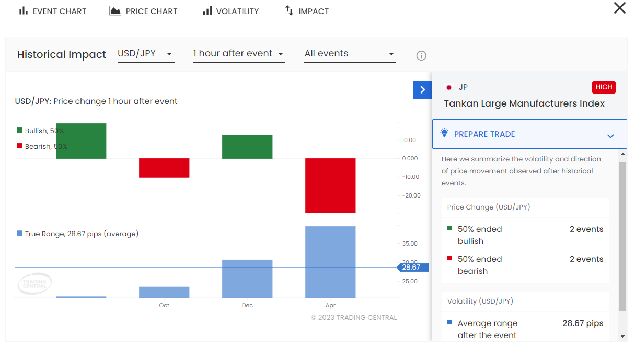
Task: Click the info circle icon
Action: pos(421,55)
